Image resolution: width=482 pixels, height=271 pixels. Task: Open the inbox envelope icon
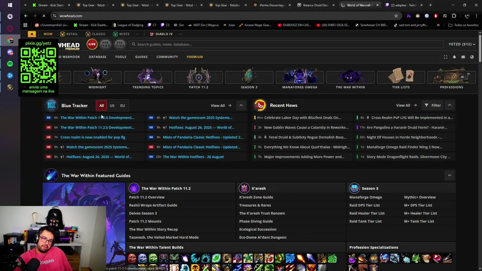tap(463, 57)
